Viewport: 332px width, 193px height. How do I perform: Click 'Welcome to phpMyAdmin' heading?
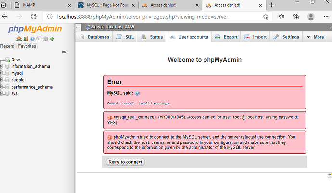coord(204,60)
